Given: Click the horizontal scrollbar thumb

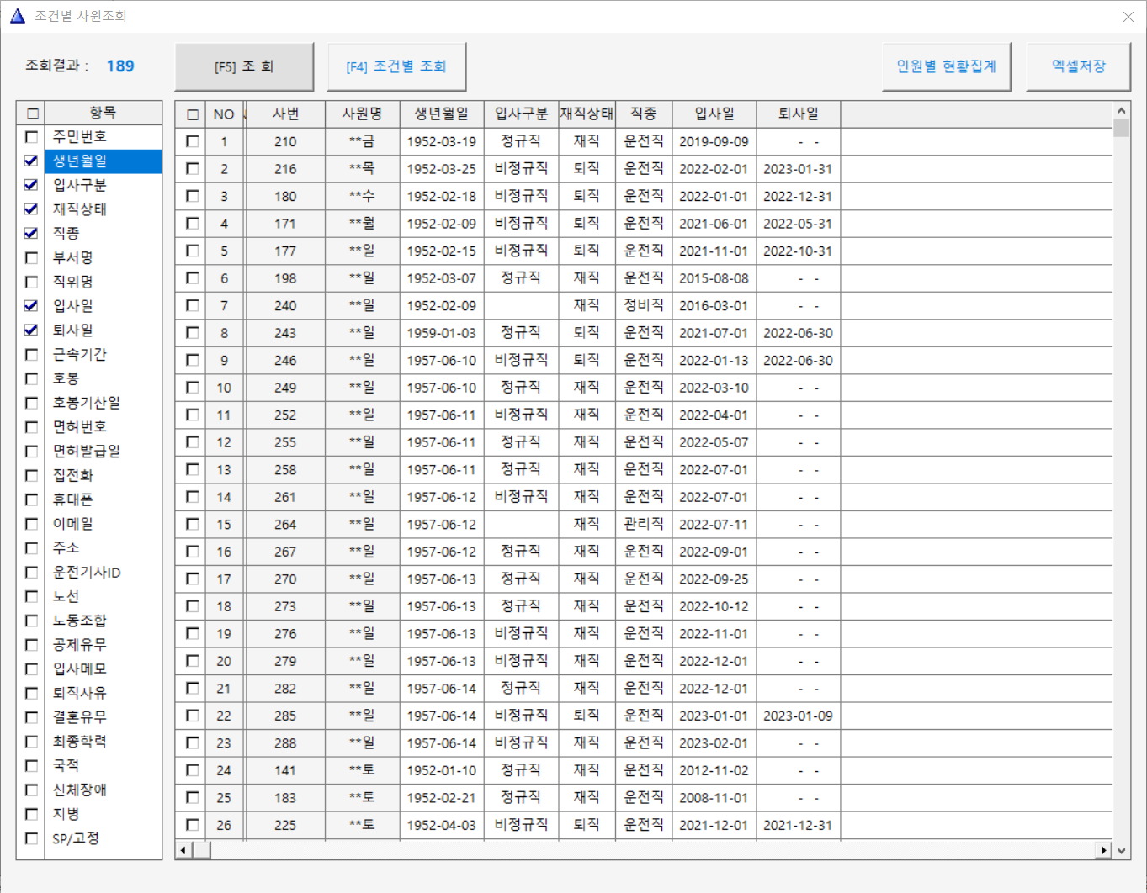Looking at the screenshot, I should coord(202,850).
